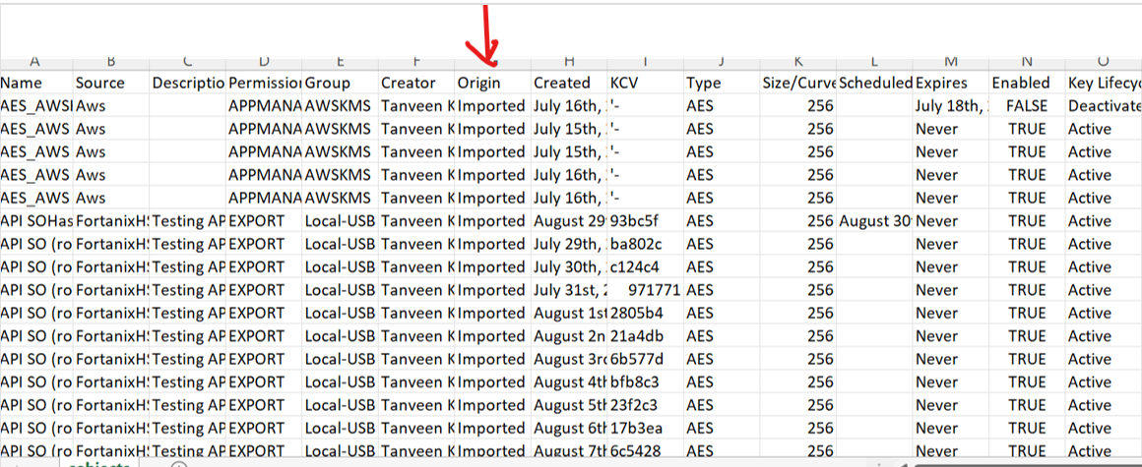Select the KCV cell 93bc5f
1142x467 pixels.
(645, 221)
